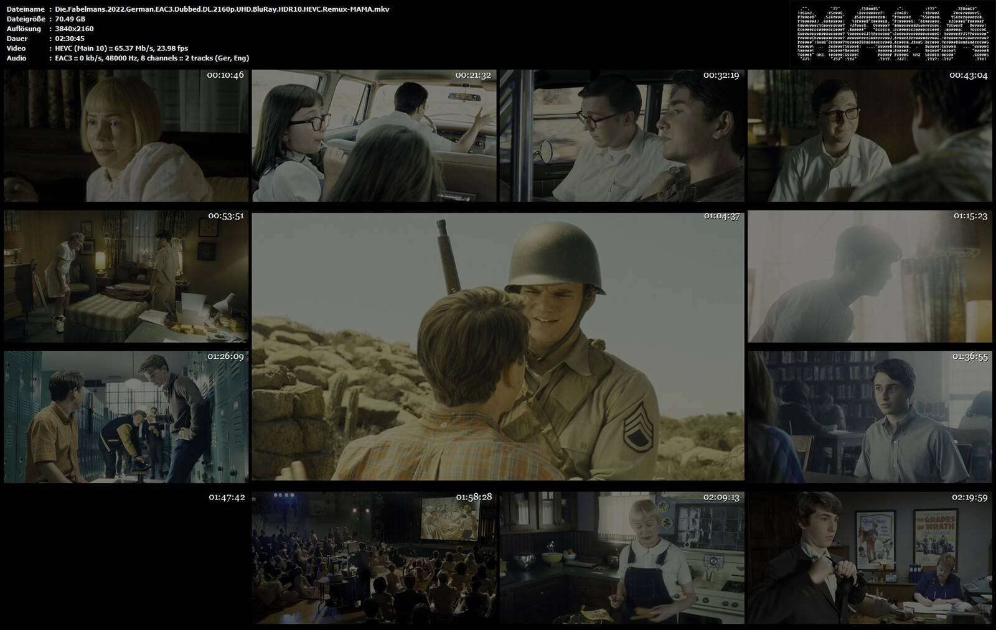
Task: Click the 00:32:19 timestamp text
Action: (x=721, y=75)
